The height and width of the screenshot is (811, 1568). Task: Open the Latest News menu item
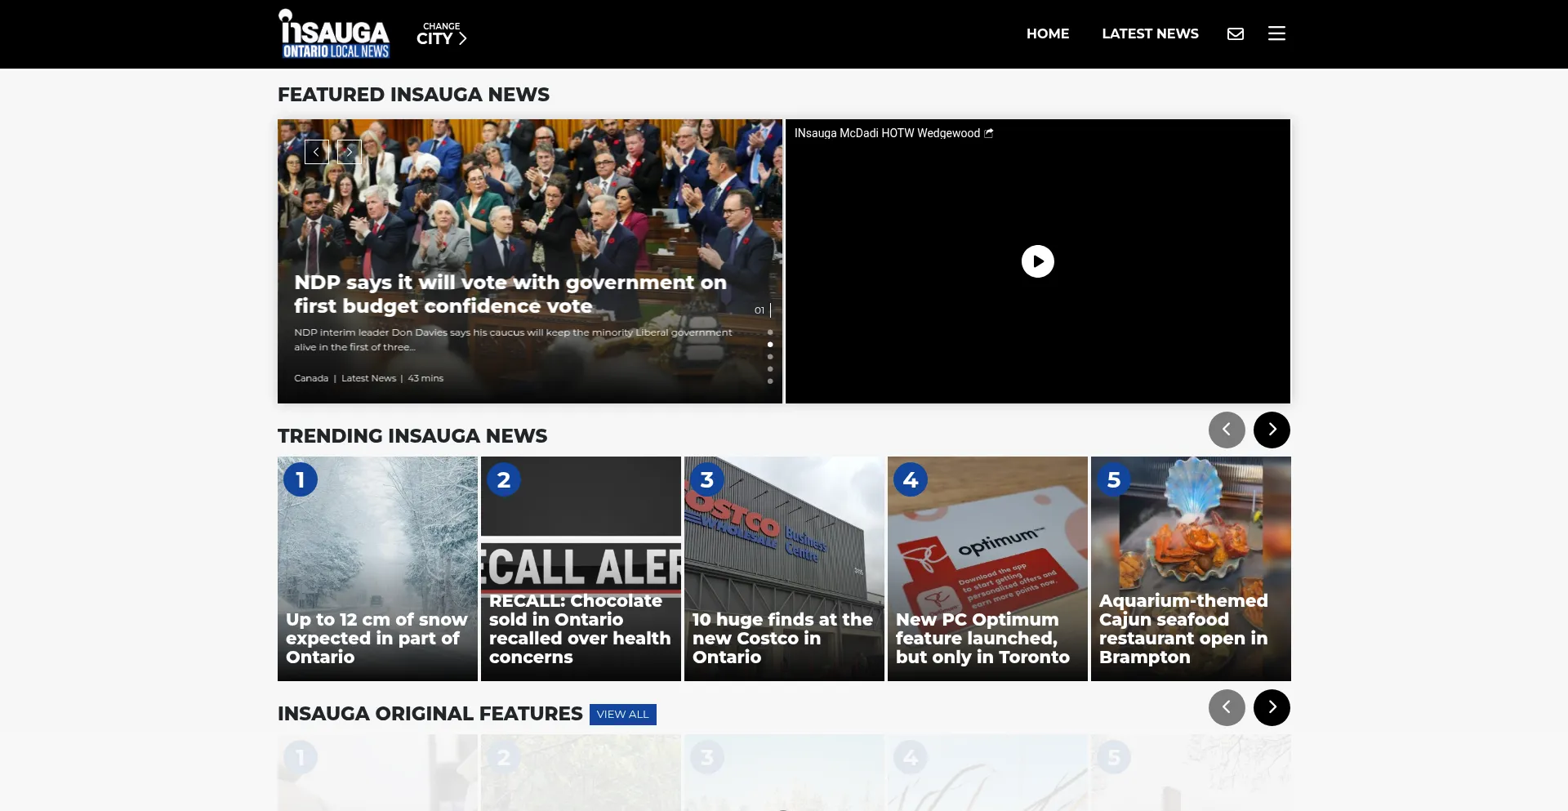coord(1150,33)
